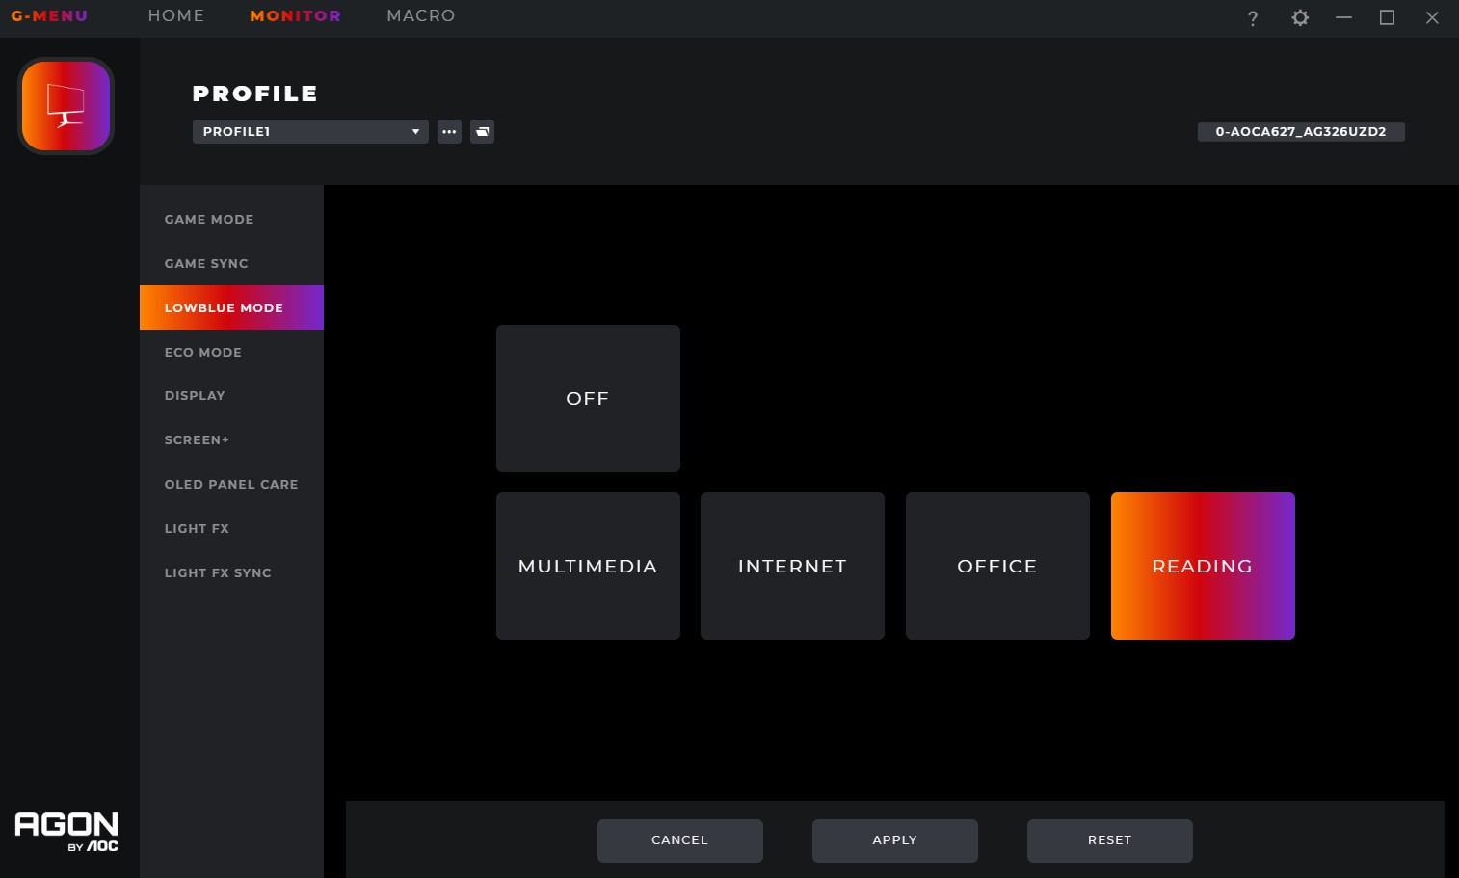Image resolution: width=1459 pixels, height=878 pixels.
Task: Click the profile folder import icon
Action: [483, 132]
